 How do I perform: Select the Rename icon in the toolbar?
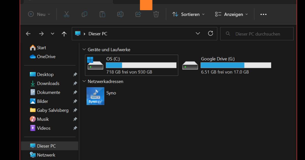[x=120, y=14]
